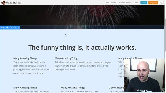Click the Row label in overlay bar
The width and height of the screenshot is (166, 93).
click(x=2, y=28)
